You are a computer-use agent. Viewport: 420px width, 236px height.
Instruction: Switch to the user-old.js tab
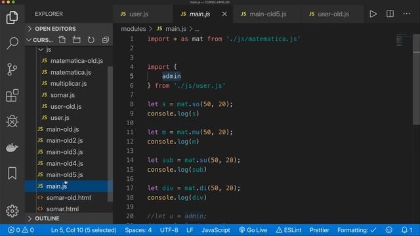point(333,14)
